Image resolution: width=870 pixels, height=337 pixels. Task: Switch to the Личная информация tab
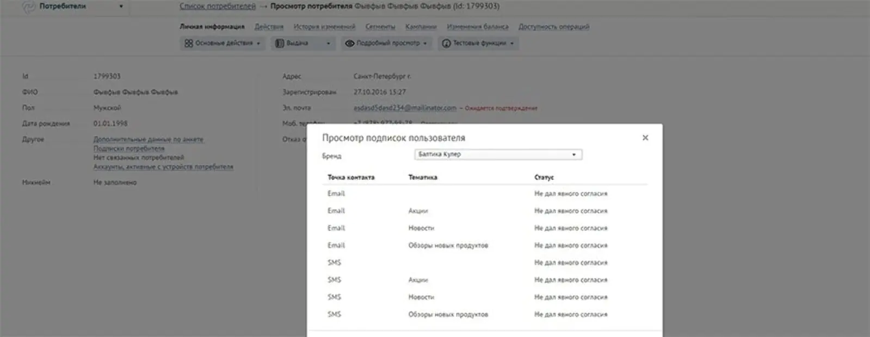(212, 27)
